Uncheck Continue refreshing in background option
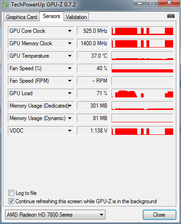Viewport: 181px width, 224px height. [11, 201]
